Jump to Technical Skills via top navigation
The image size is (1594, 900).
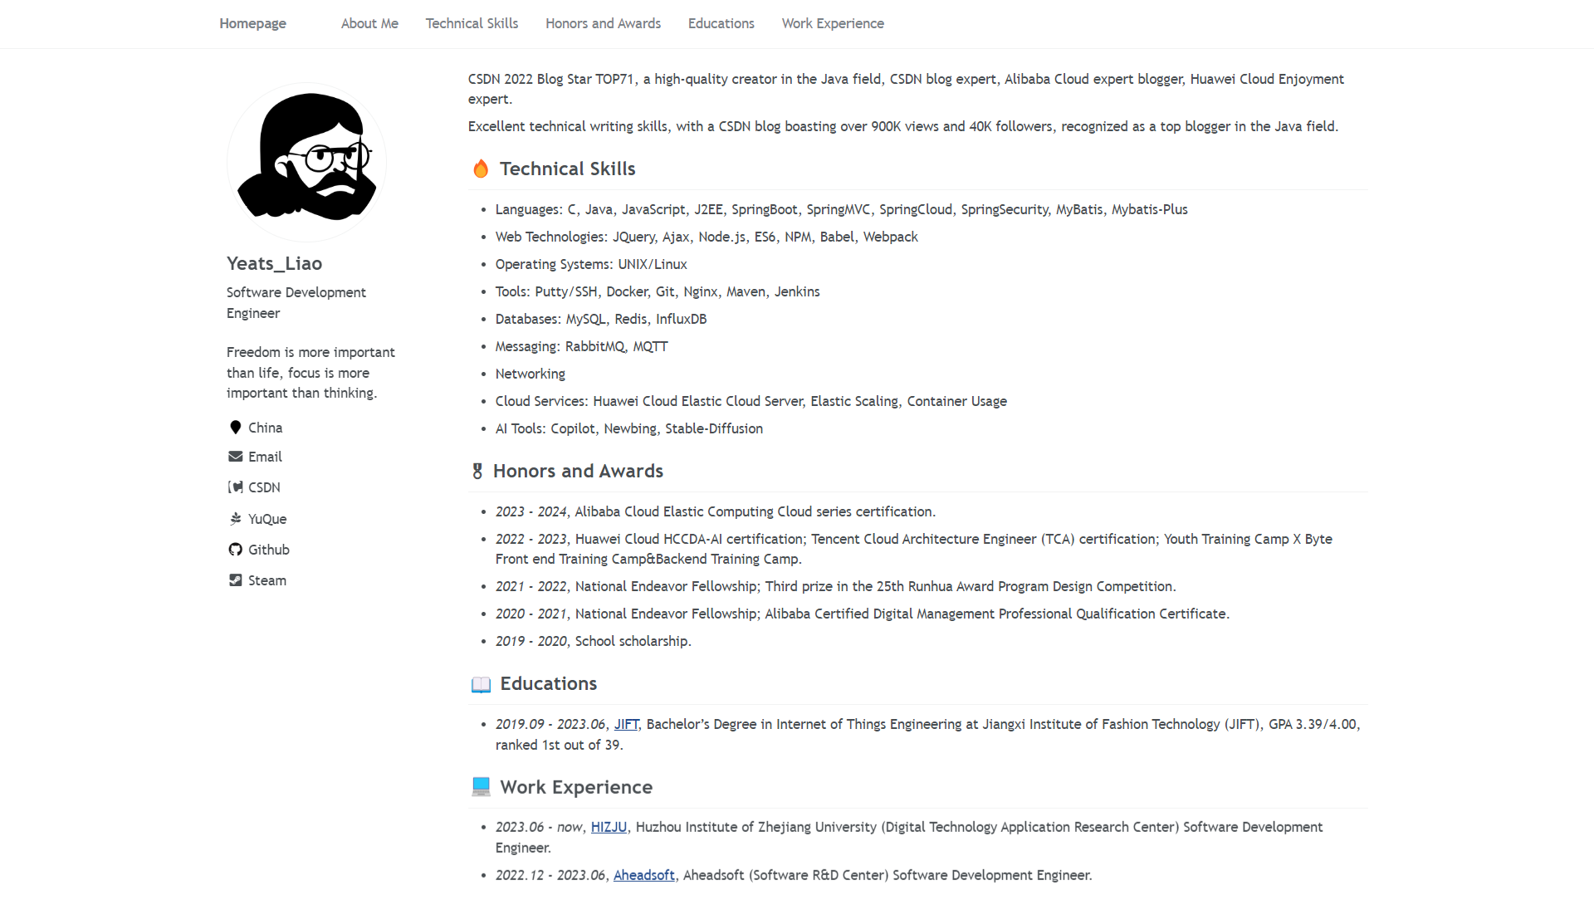coord(472,23)
